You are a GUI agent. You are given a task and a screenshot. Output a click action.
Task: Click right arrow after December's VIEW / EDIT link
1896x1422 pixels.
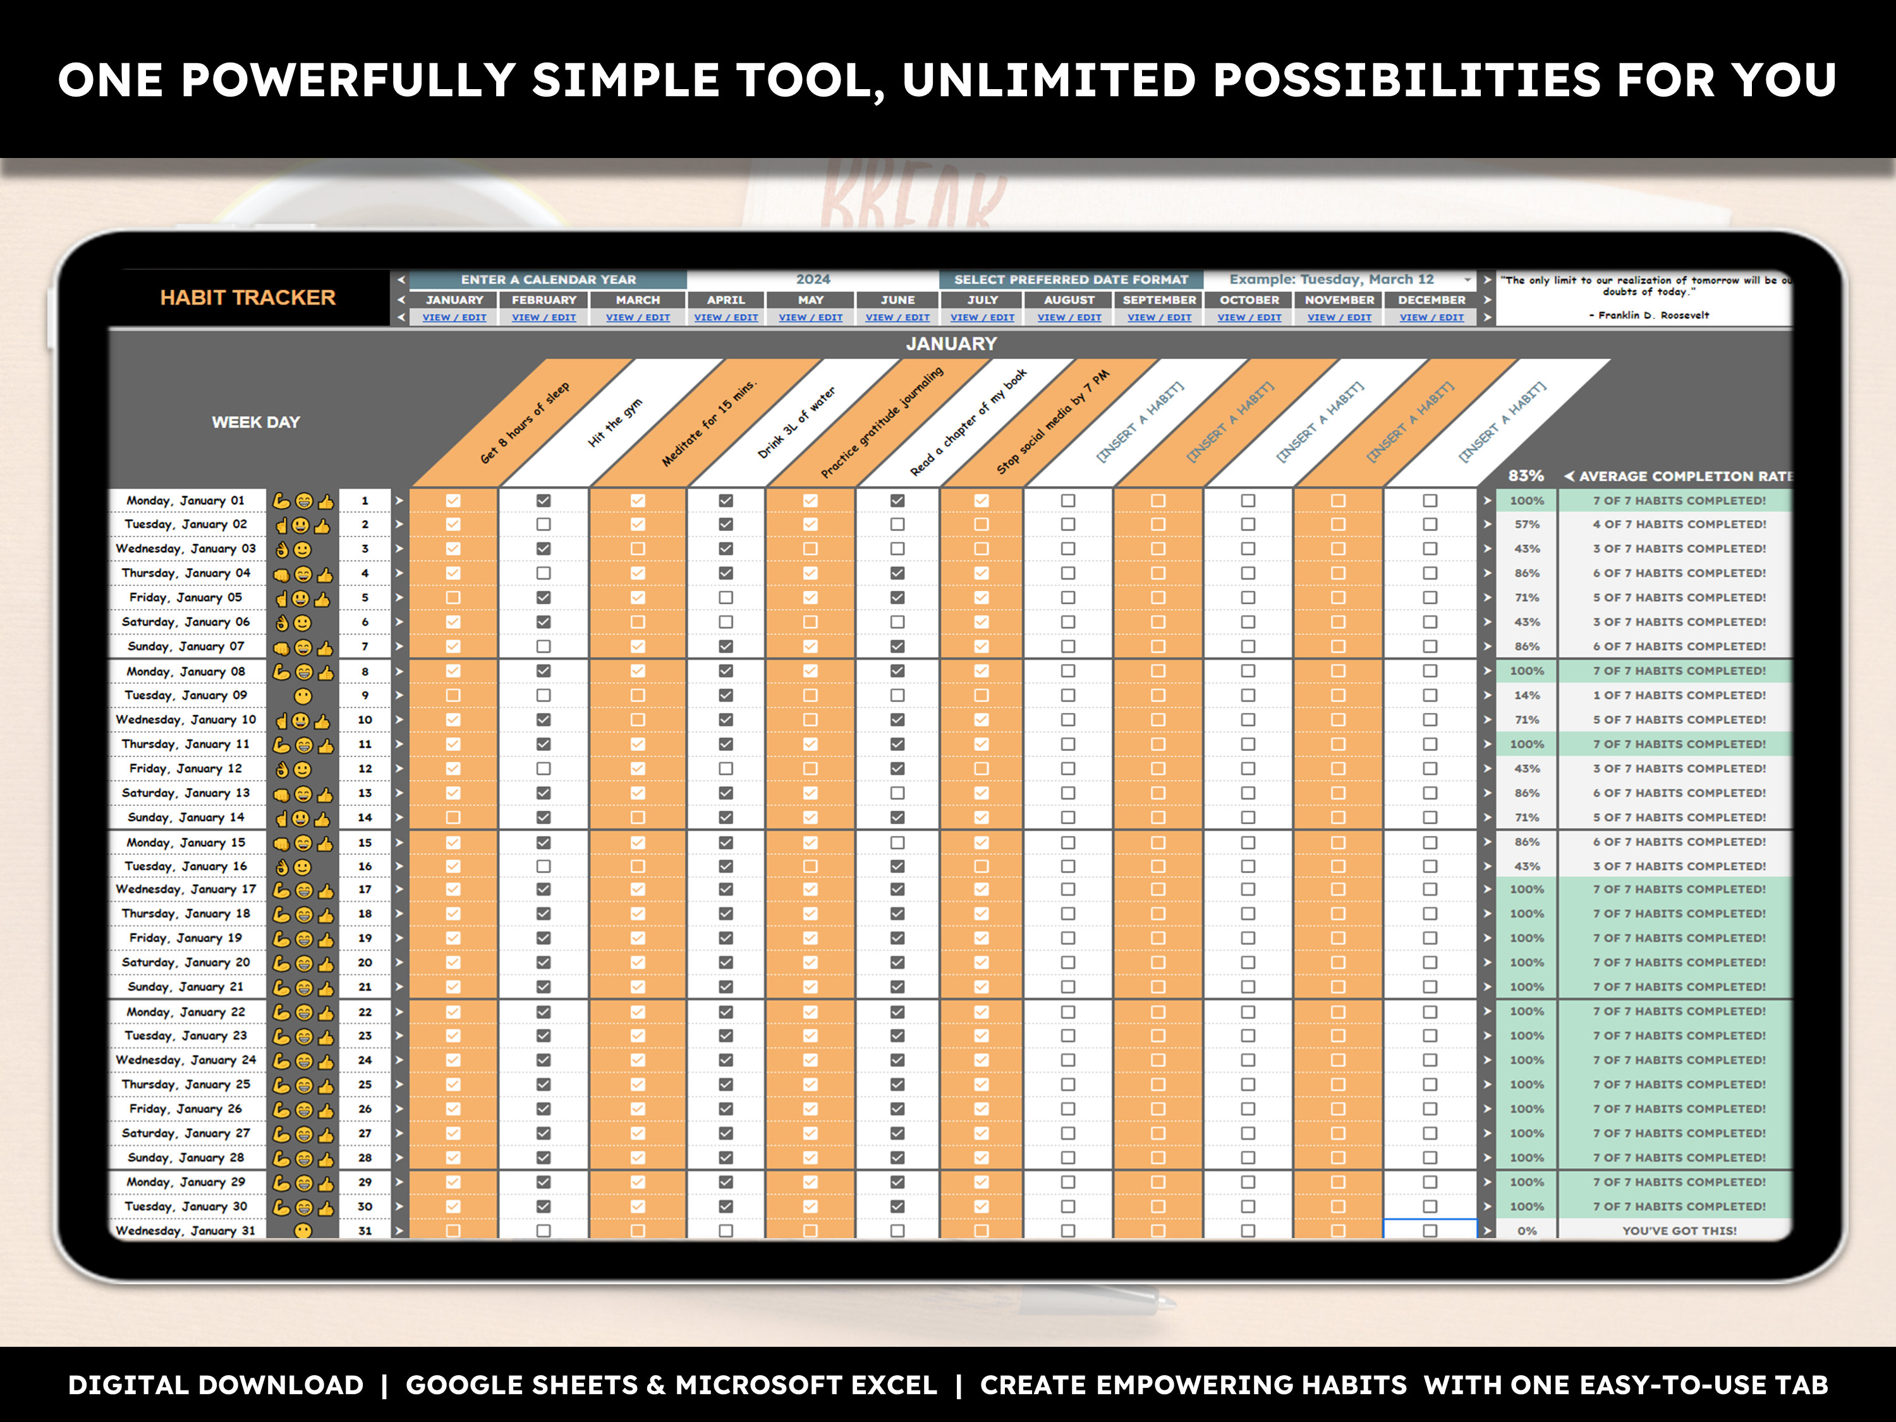pos(1487,317)
